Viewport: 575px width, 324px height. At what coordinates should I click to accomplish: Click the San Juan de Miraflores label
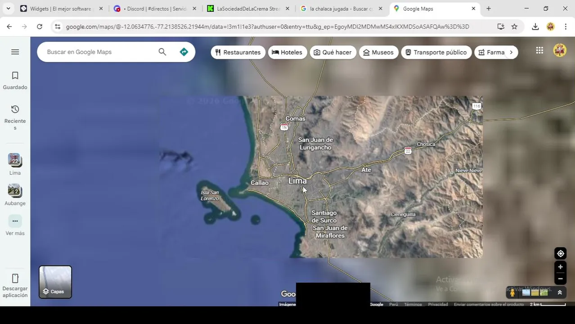[330, 232]
